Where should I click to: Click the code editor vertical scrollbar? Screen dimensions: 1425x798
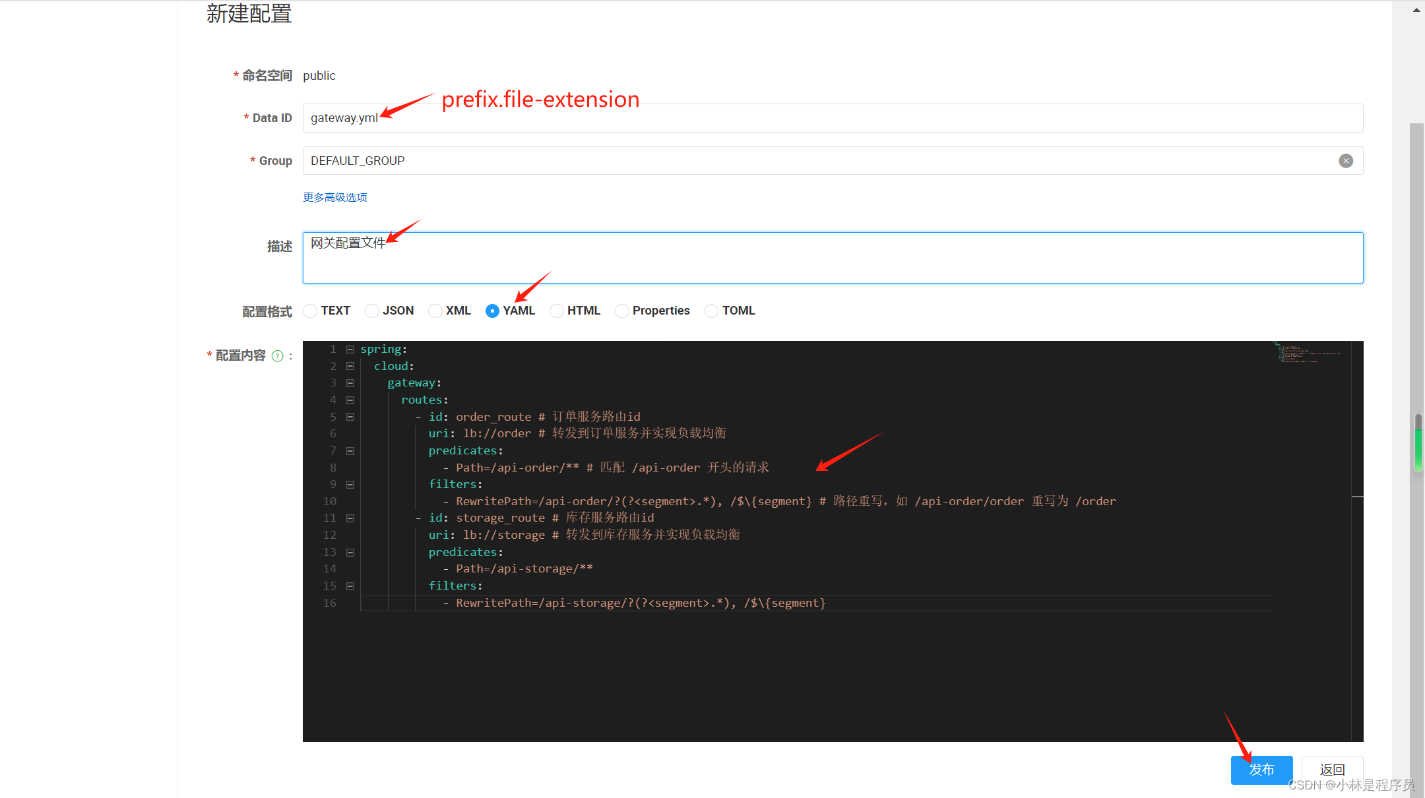click(1357, 541)
